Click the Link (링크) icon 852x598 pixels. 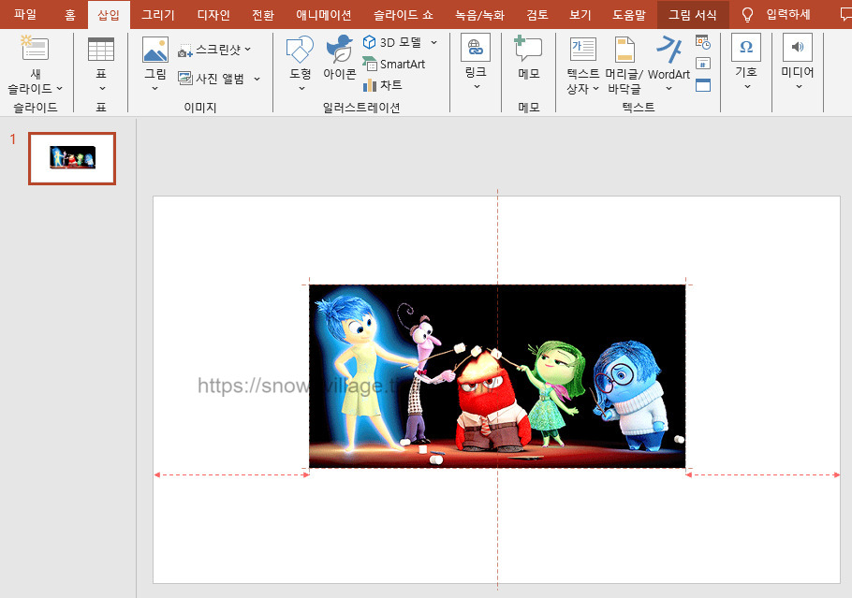click(x=476, y=47)
